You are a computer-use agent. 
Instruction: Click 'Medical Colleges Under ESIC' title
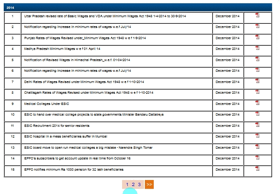point(47,104)
